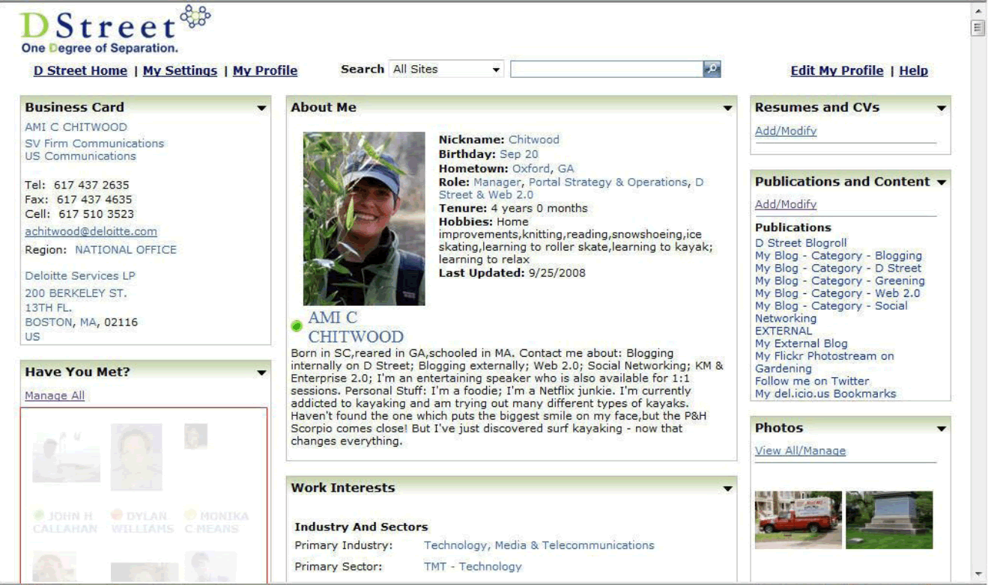Click Add/Modify under Resumes and CVs
The image size is (988, 585).
pyautogui.click(x=786, y=131)
